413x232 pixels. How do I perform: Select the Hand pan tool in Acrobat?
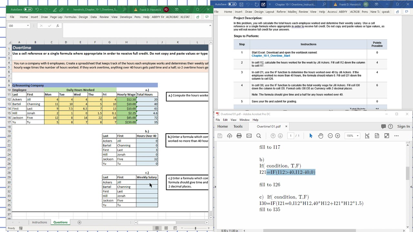pyautogui.click(x=320, y=136)
